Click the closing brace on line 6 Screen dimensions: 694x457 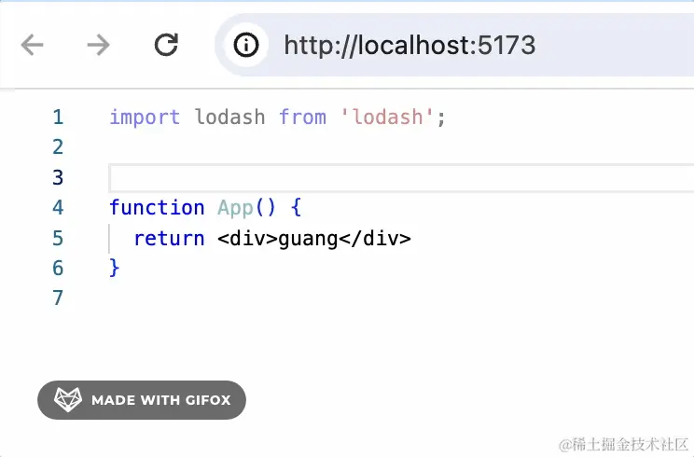pyautogui.click(x=114, y=268)
